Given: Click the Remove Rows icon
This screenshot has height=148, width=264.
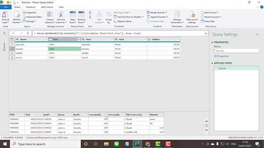Looking at the screenshot, I should pyautogui.click(x=82, y=15).
